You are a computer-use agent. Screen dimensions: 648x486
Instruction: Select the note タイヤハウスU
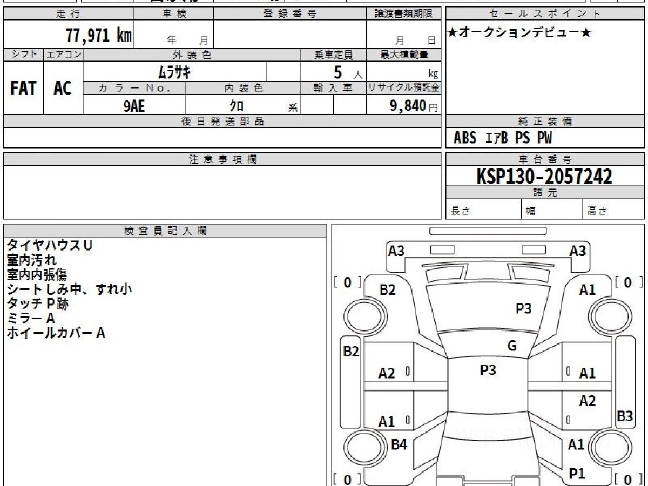[49, 245]
